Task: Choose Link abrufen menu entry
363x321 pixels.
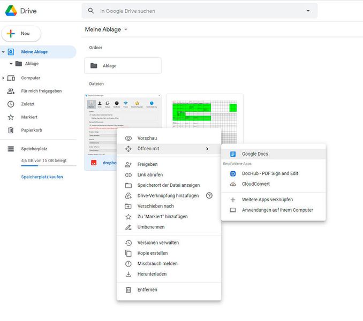Action: coord(169,175)
